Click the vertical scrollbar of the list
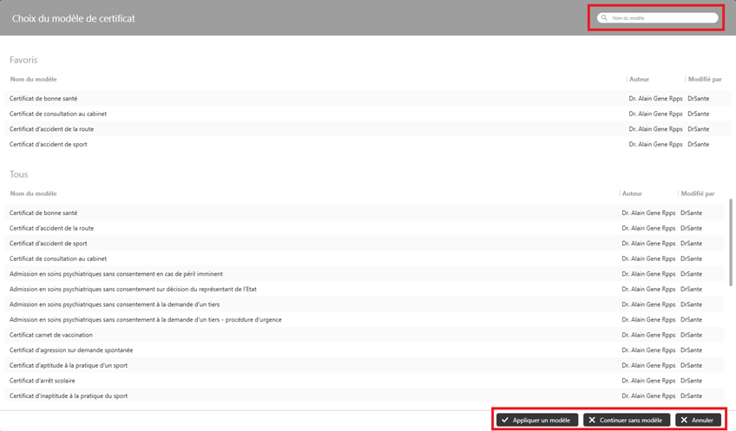The image size is (736, 431). coord(731,243)
